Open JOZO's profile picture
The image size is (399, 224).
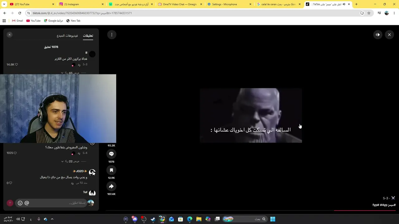(92, 172)
